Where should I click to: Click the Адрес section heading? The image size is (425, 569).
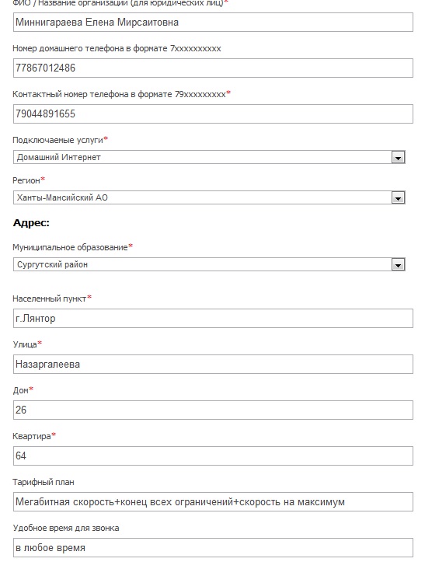[x=31, y=223]
